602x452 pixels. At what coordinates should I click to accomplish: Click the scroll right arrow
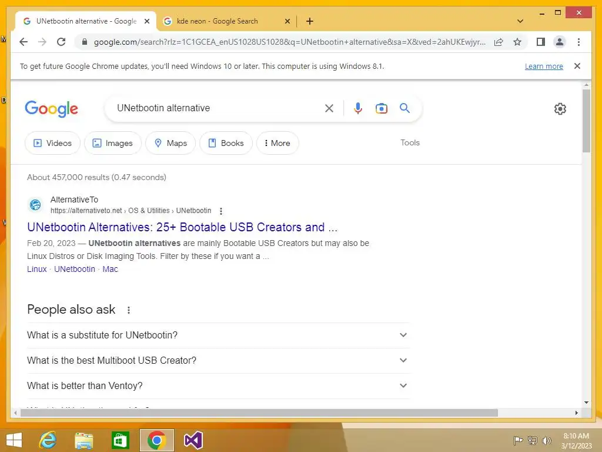click(576, 413)
